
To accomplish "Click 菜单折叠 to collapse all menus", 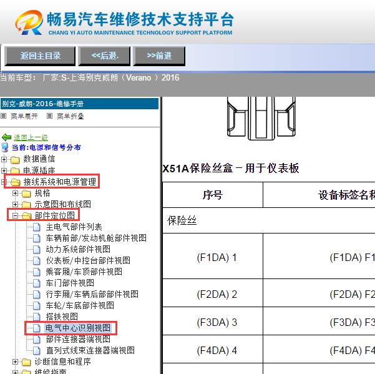I will (x=71, y=116).
